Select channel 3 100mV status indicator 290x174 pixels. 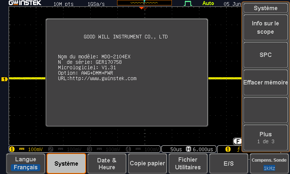point(104,149)
